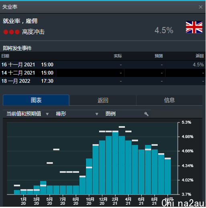Click the UK flag icon

click(x=194, y=27)
